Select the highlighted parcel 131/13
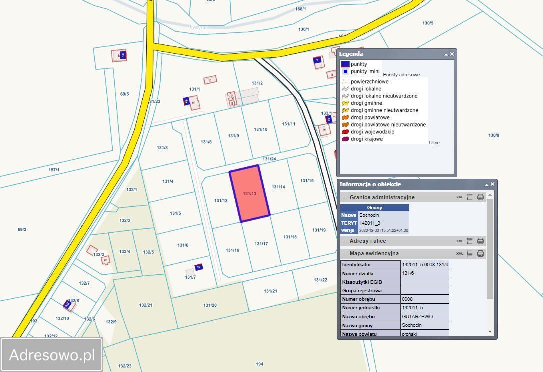The height and width of the screenshot is (372, 543). tap(249, 193)
